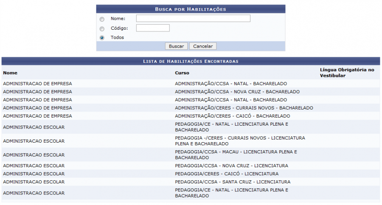The width and height of the screenshot is (382, 205).
Task: Click the Código text input field
Action: pyautogui.click(x=153, y=28)
